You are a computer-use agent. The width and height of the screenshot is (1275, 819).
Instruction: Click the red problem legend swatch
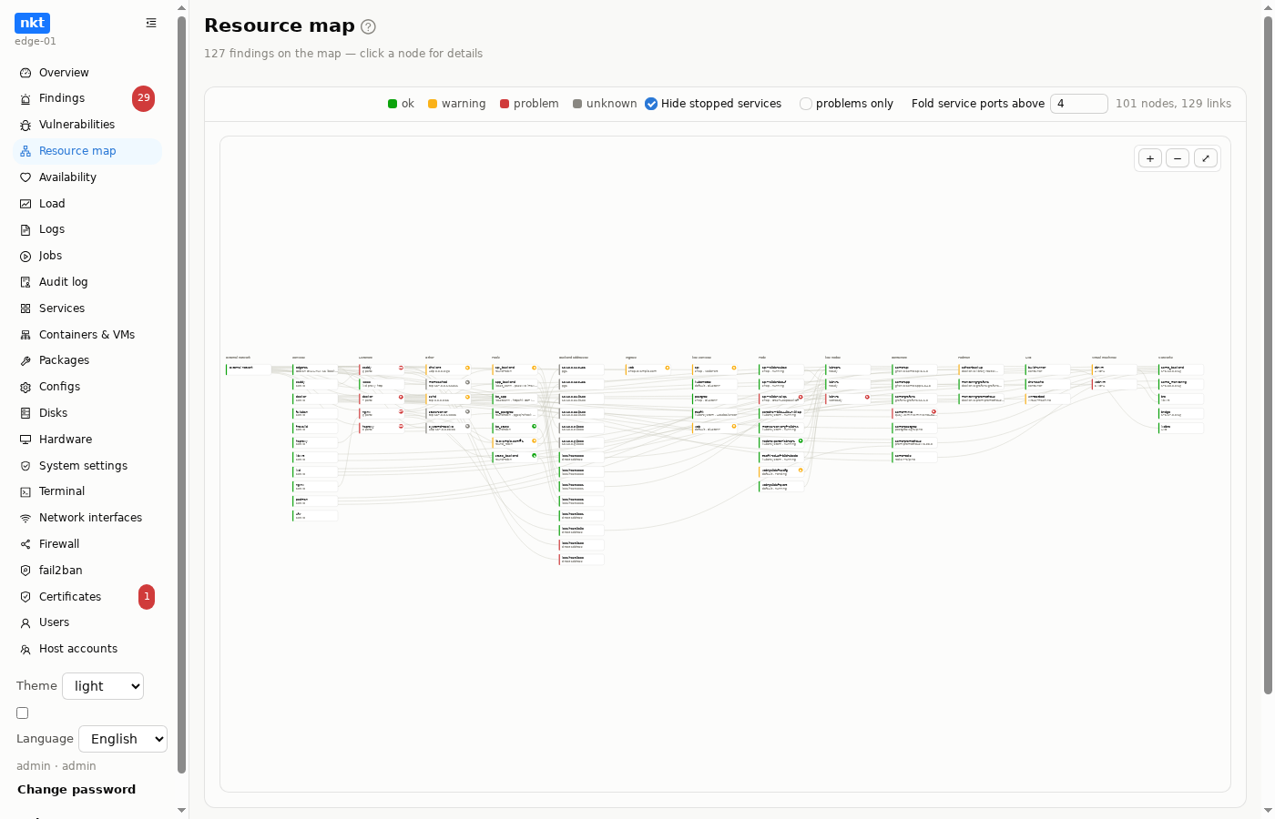click(x=505, y=104)
